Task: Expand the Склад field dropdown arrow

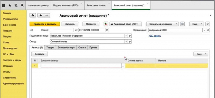Action: click(126, 42)
